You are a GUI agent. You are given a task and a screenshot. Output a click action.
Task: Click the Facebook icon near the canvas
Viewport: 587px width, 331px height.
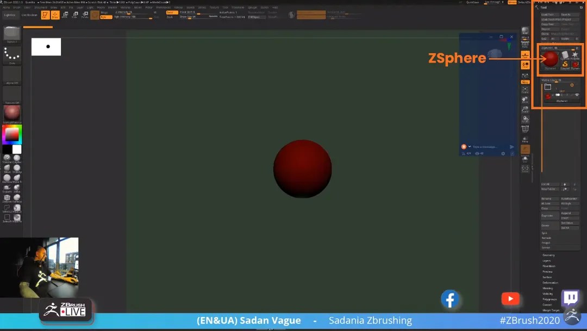pyautogui.click(x=450, y=299)
